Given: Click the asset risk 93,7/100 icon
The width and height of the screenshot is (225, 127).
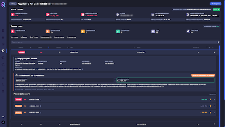Looking at the screenshot, I should (x=48, y=15).
